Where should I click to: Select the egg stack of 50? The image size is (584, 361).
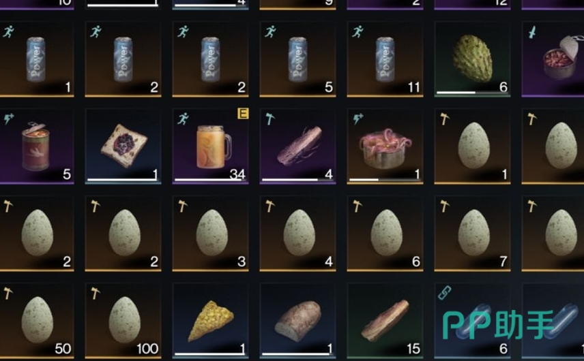tap(36, 321)
